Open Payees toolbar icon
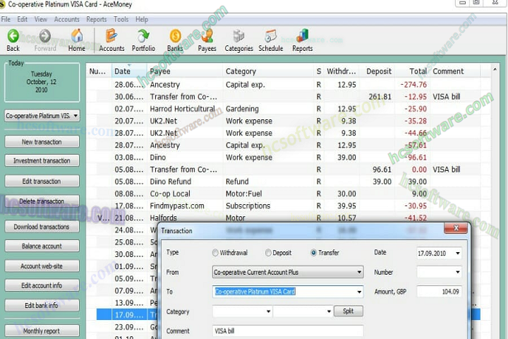This screenshot has height=339, width=508. [207, 36]
